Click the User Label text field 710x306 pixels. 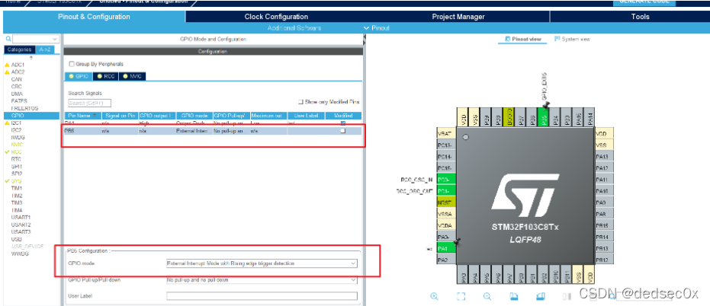[x=262, y=296]
